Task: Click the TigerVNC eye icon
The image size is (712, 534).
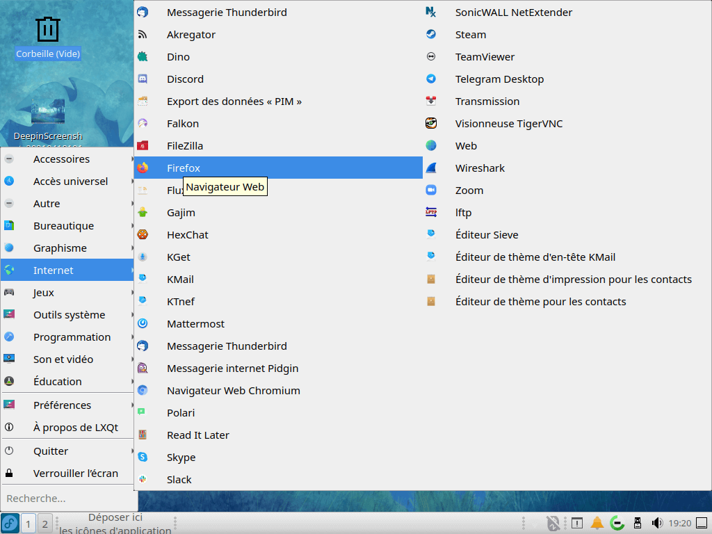Action: coord(431,124)
